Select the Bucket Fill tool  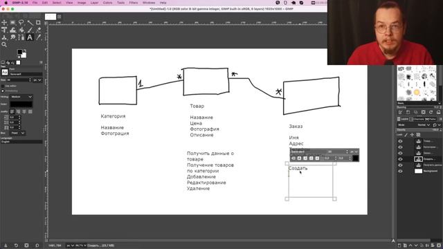tap(21, 30)
